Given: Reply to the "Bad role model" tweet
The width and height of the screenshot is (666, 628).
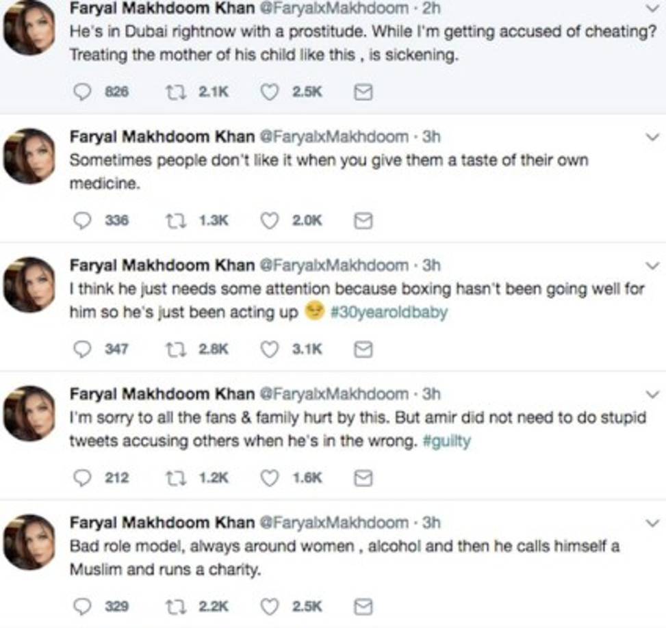Looking at the screenshot, I should pos(84,606).
